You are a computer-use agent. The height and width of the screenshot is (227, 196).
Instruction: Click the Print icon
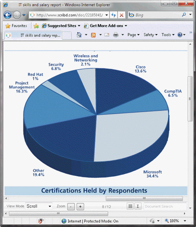click(116, 35)
